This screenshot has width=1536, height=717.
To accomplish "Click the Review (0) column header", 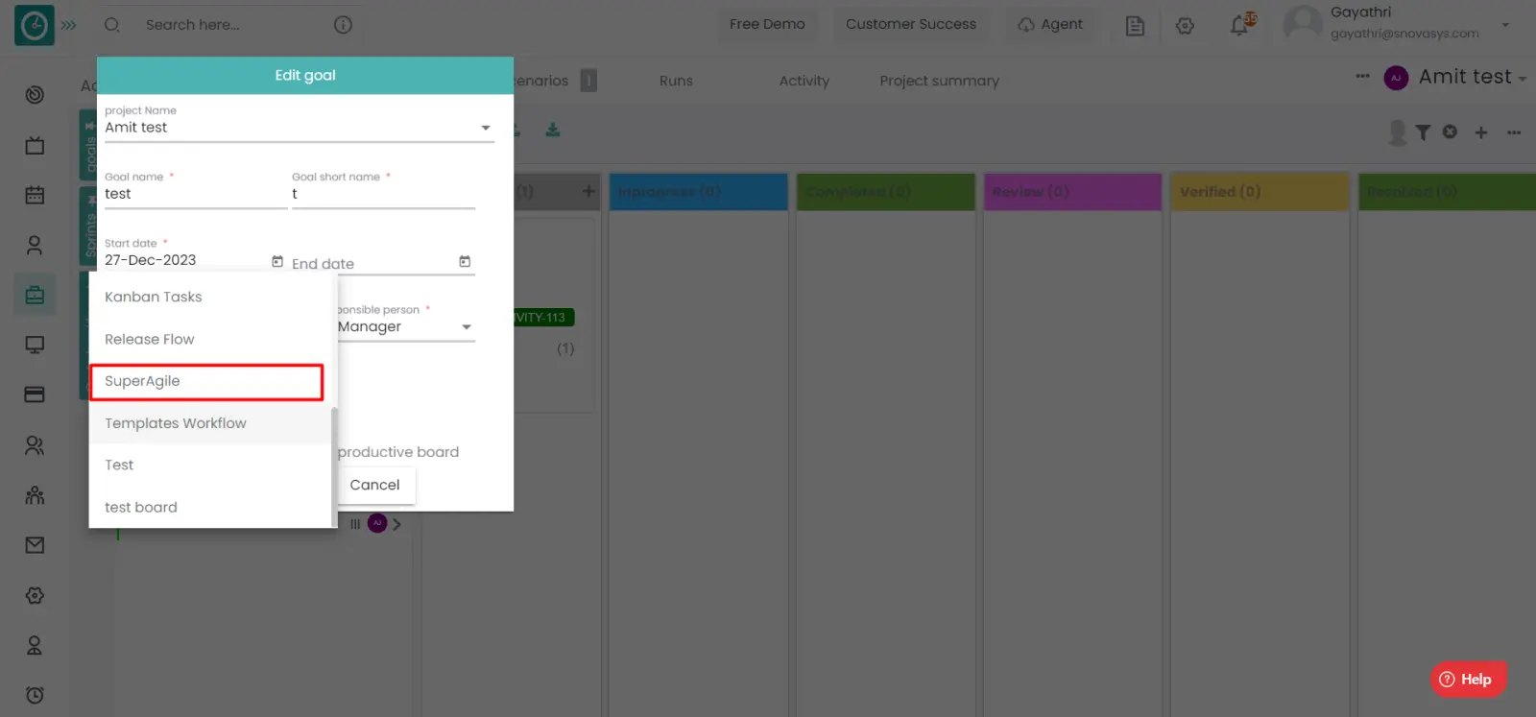I will pyautogui.click(x=1073, y=192).
